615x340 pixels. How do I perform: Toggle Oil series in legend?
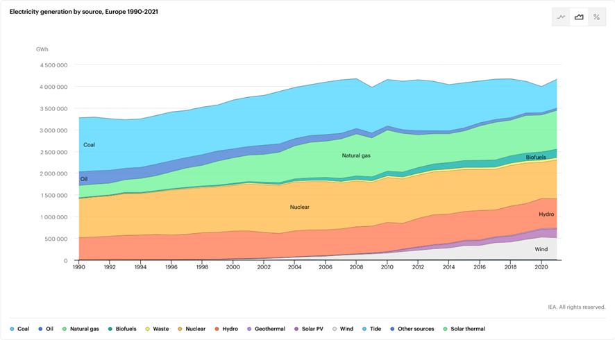[x=46, y=329]
